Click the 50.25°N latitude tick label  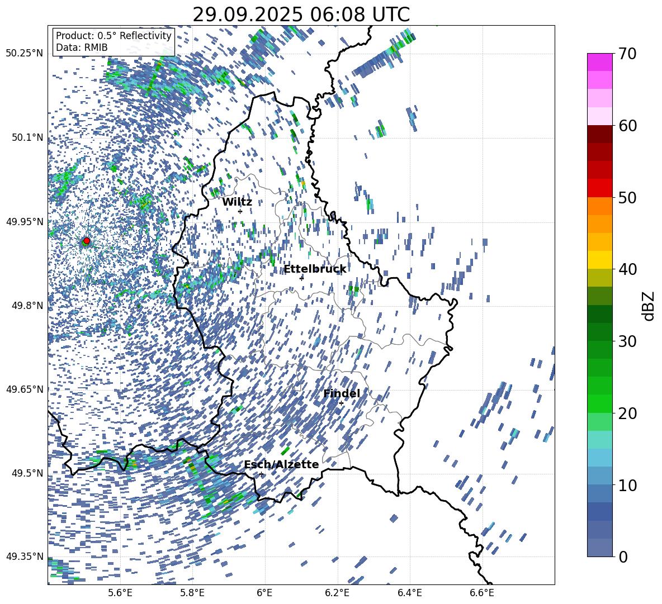click(x=25, y=54)
